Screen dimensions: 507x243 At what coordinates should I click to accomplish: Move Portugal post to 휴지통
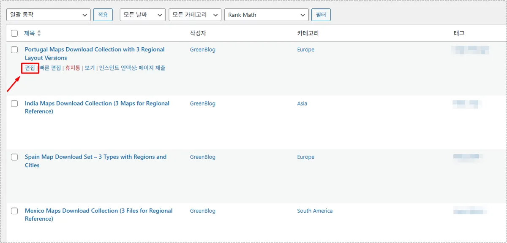(73, 68)
